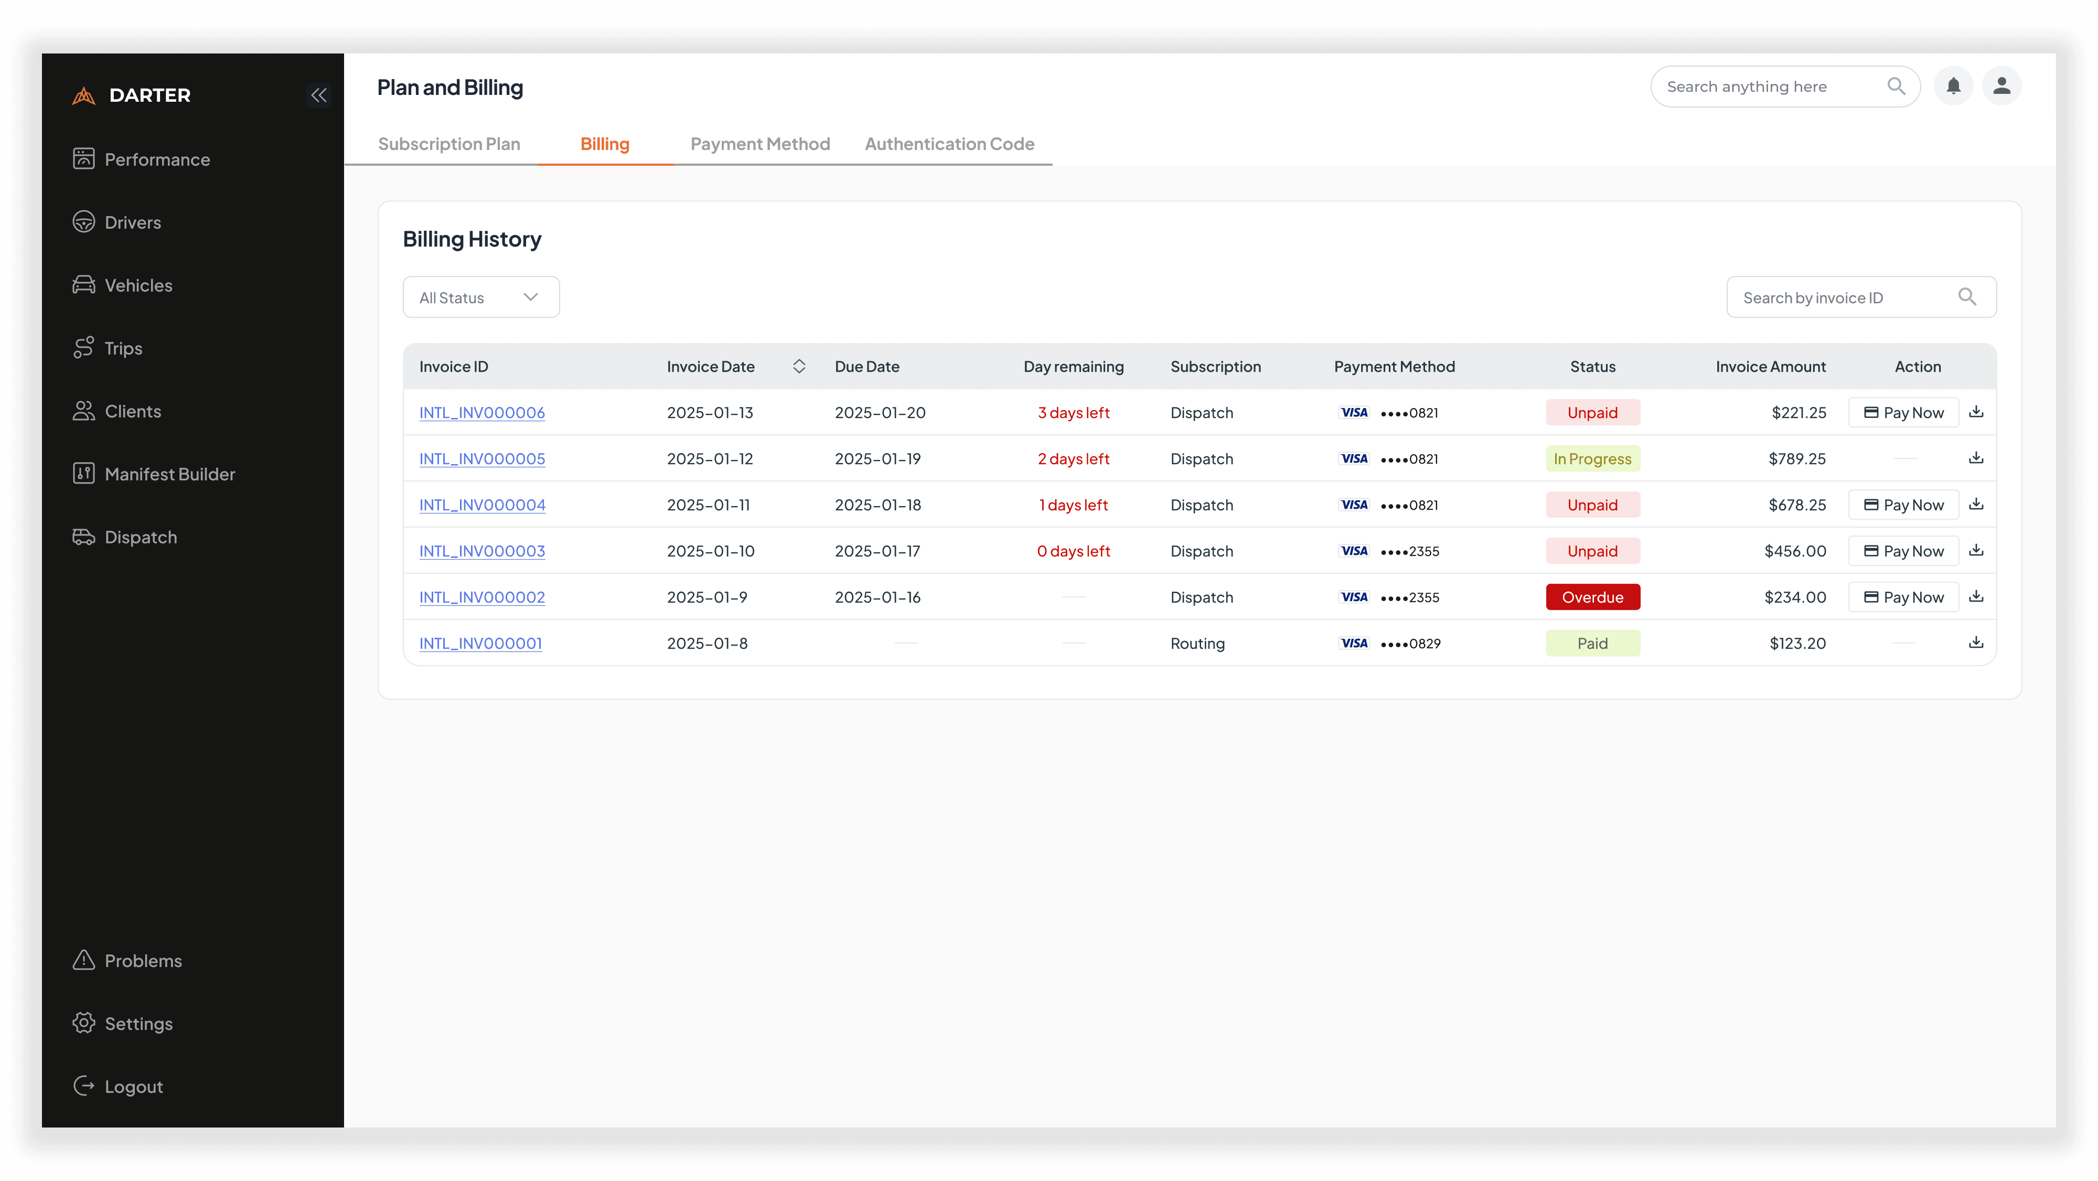This screenshot has height=1181, width=2098.
Task: Open notifications bell icon
Action: pos(1953,87)
